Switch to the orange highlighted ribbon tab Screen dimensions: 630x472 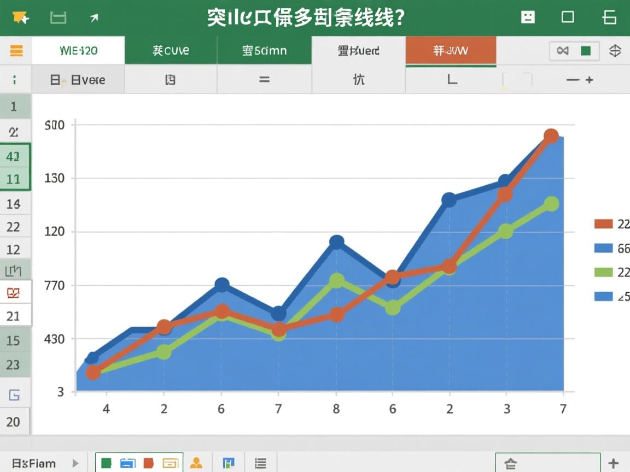pyautogui.click(x=450, y=51)
